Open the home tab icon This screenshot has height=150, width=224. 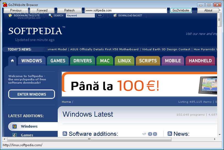pyautogui.click(x=12, y=61)
